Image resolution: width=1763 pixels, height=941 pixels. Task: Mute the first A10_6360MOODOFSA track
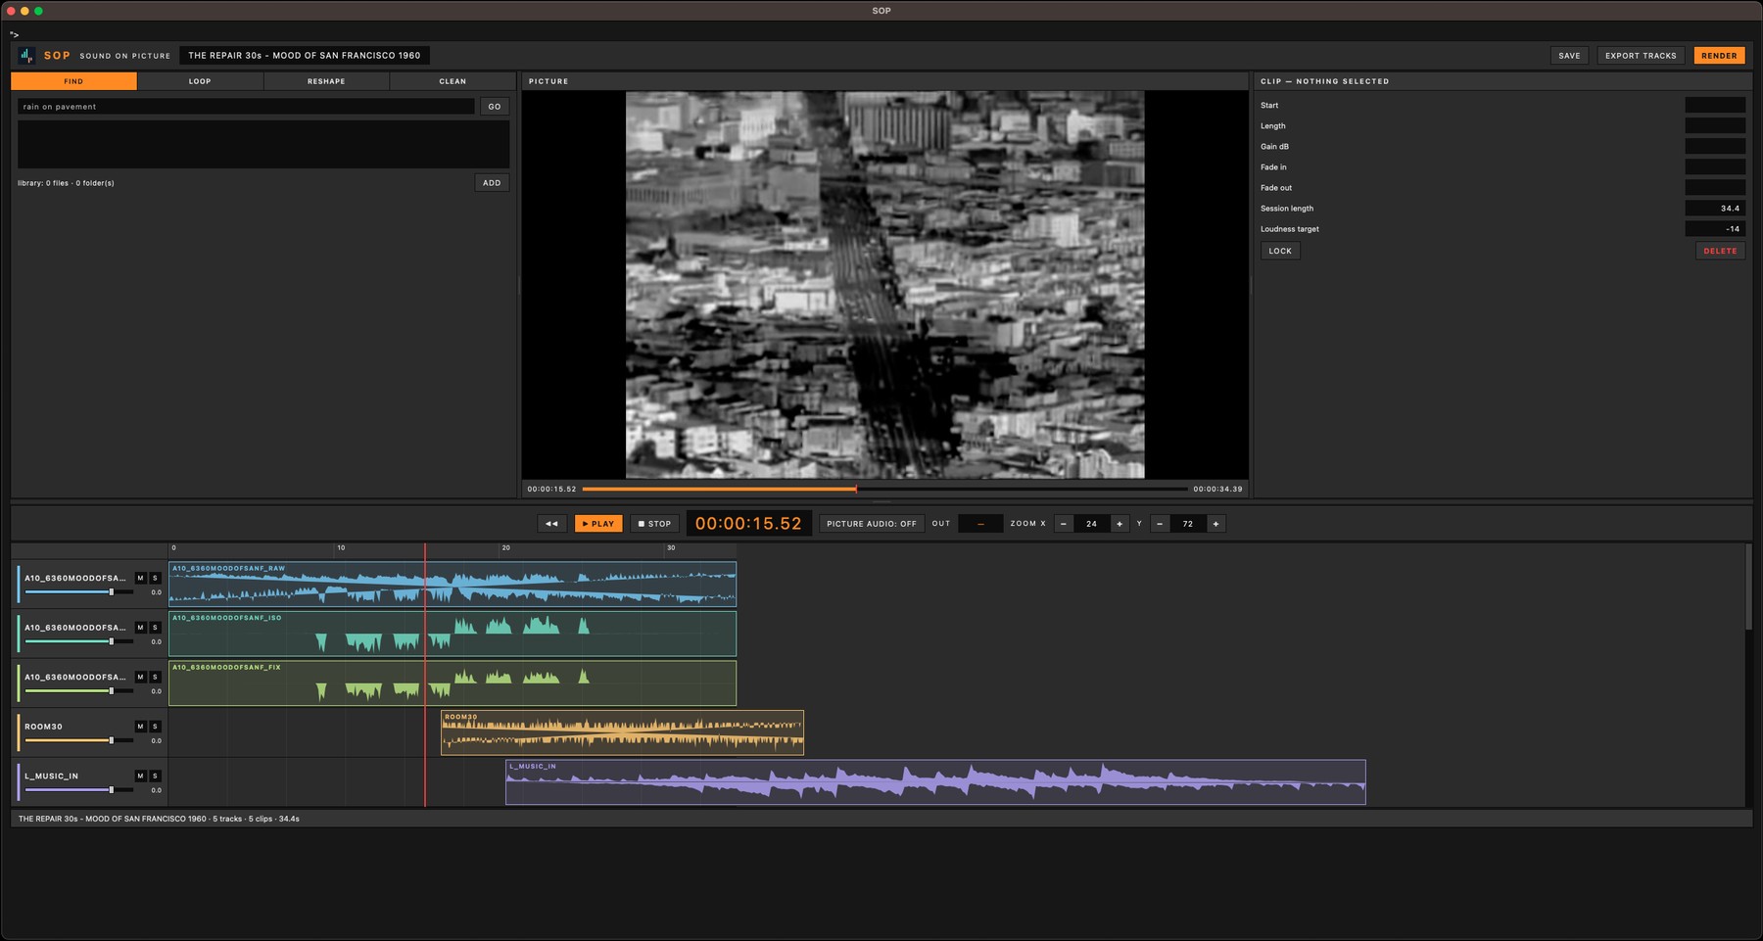(140, 578)
